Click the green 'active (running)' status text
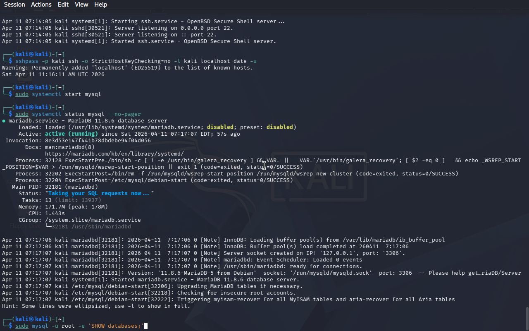 tap(71, 134)
